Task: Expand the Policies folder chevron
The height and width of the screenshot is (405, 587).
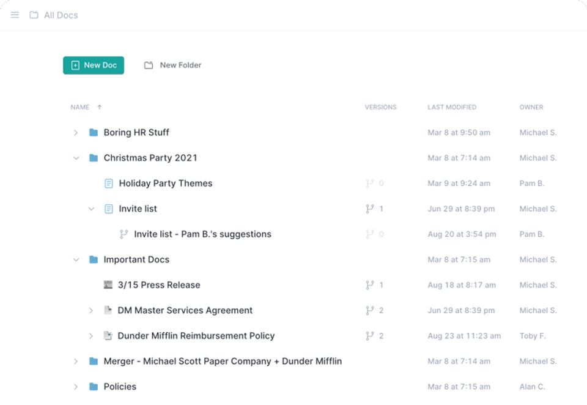Action: click(76, 387)
